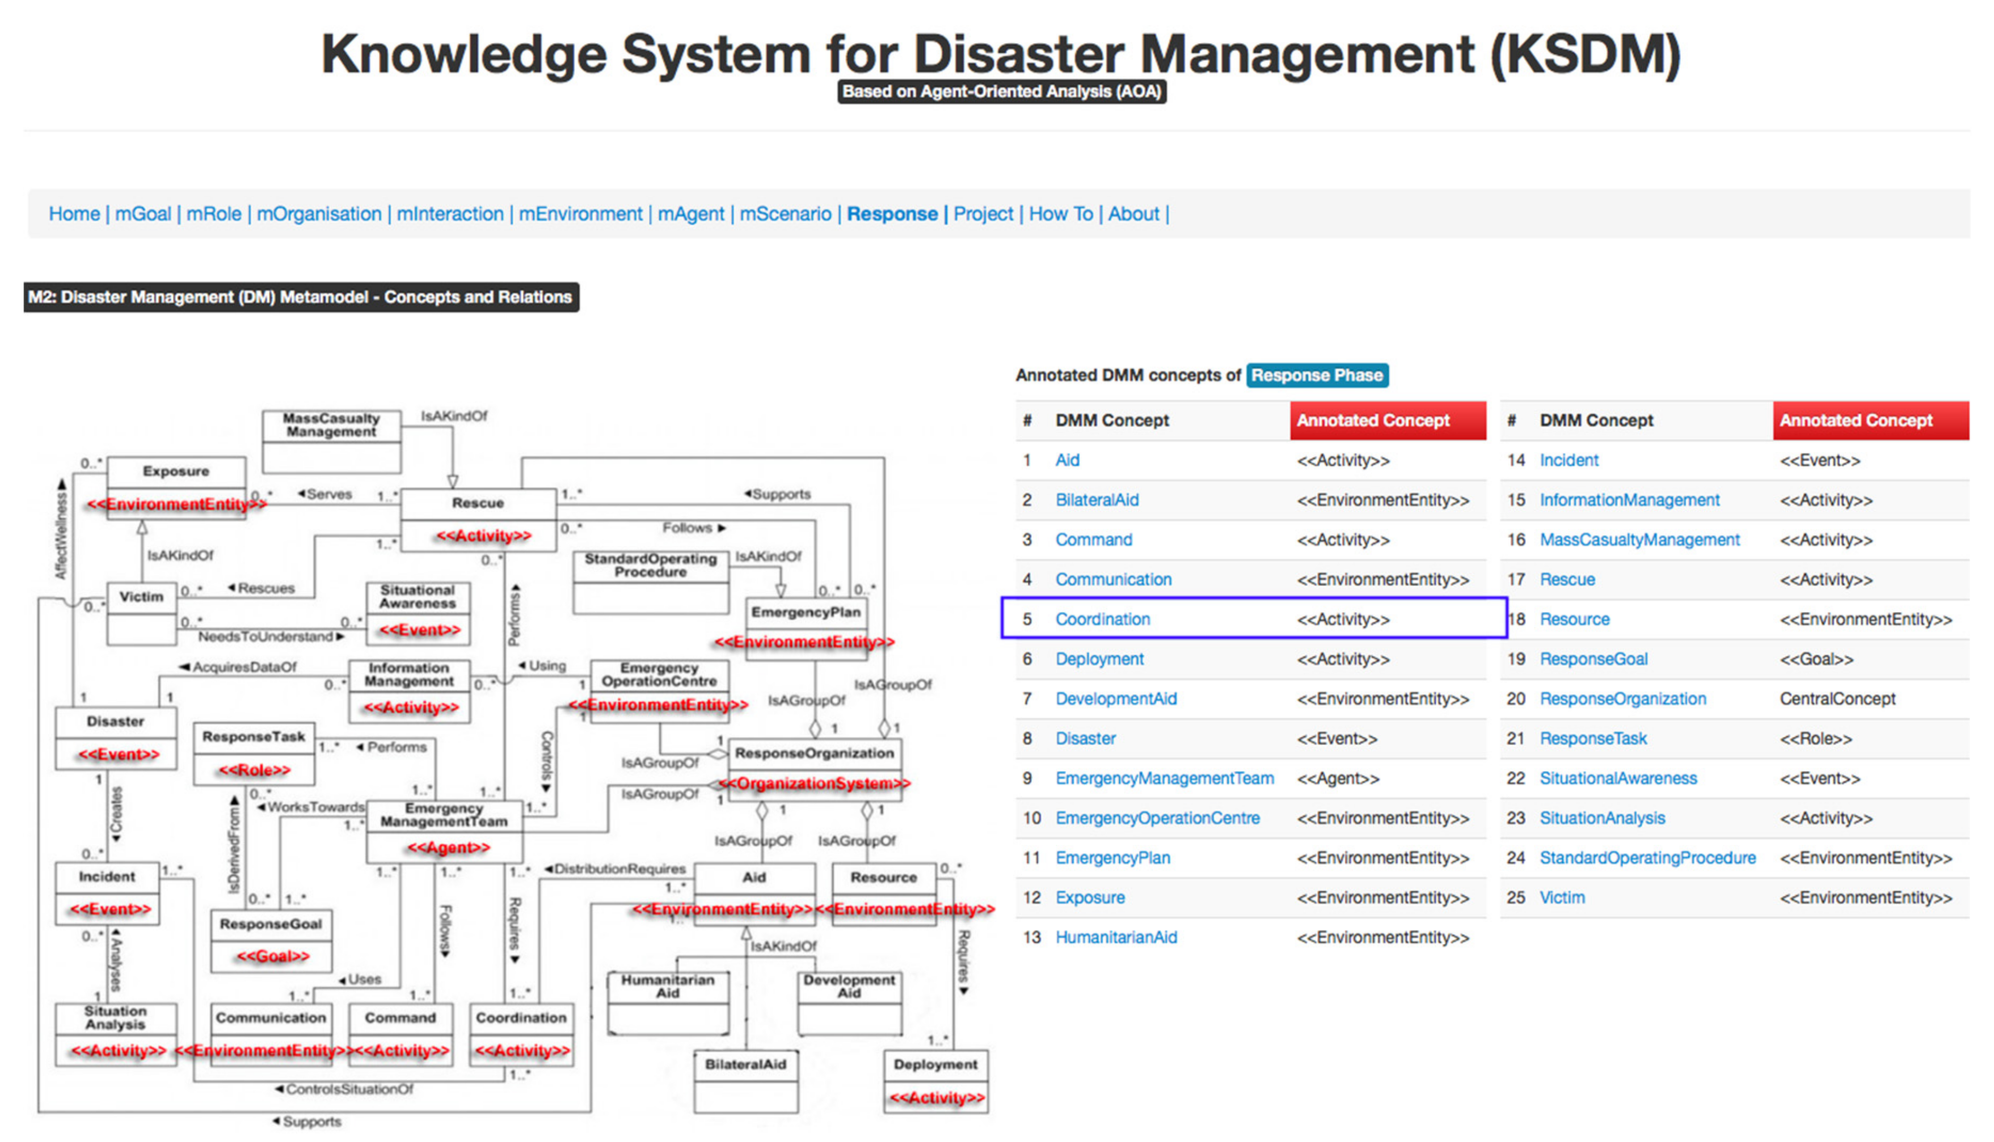
Task: Click the Home navigation link
Action: 74,214
